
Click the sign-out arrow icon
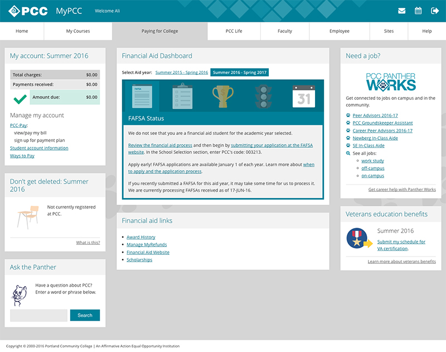coord(435,11)
